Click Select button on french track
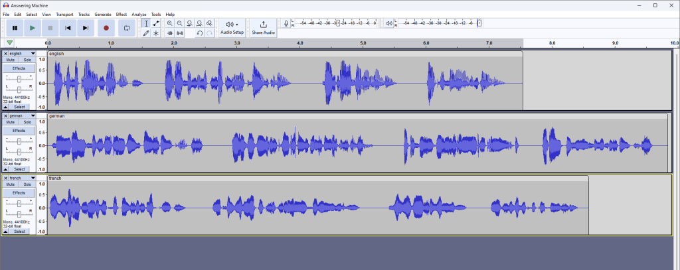The image size is (680, 270). click(x=19, y=232)
